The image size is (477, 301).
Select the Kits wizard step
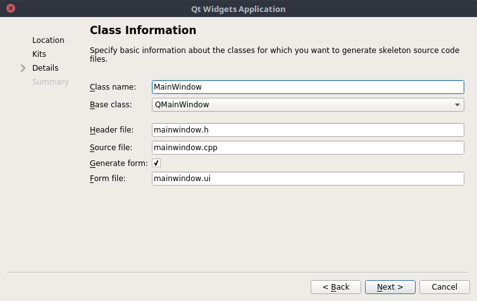click(39, 54)
